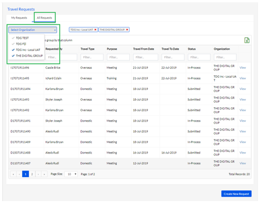View request D11071911487
The height and width of the screenshot is (204, 263).
pyautogui.click(x=243, y=163)
